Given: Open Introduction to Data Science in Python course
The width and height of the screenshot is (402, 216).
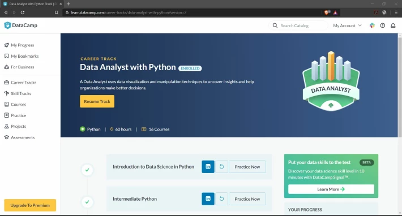Looking at the screenshot, I should point(153,167).
